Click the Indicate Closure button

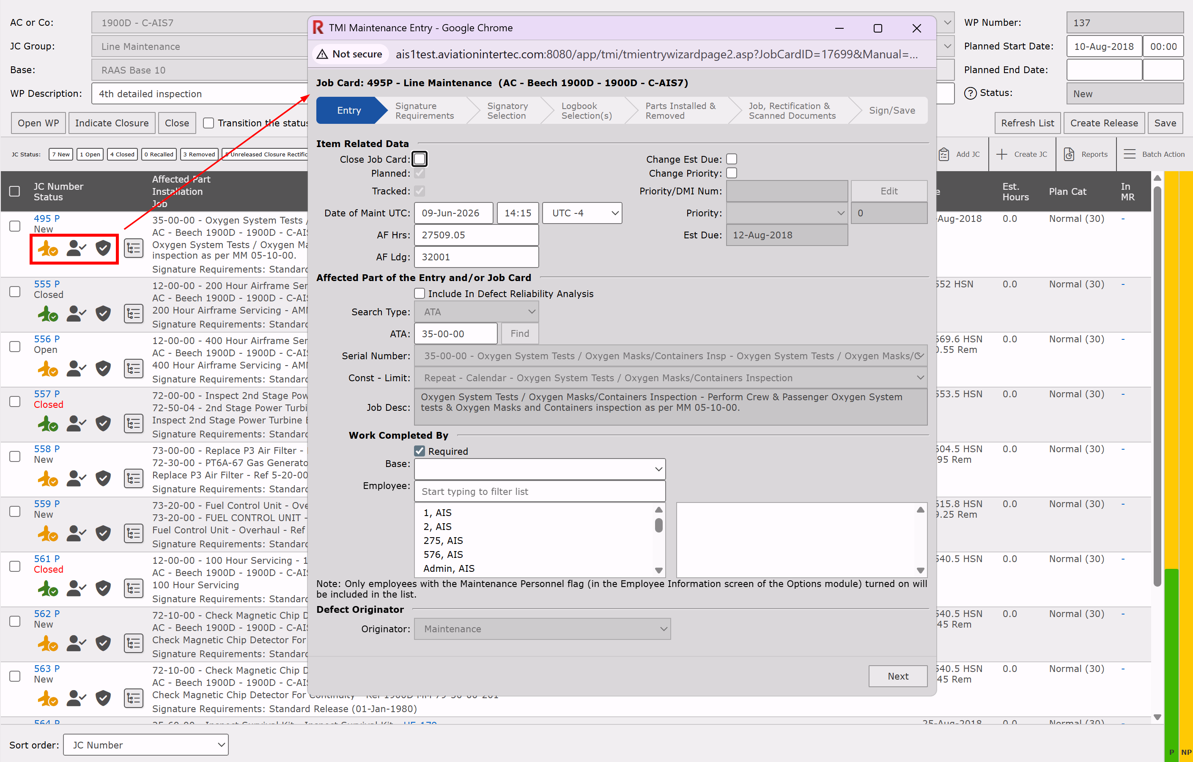point(112,123)
